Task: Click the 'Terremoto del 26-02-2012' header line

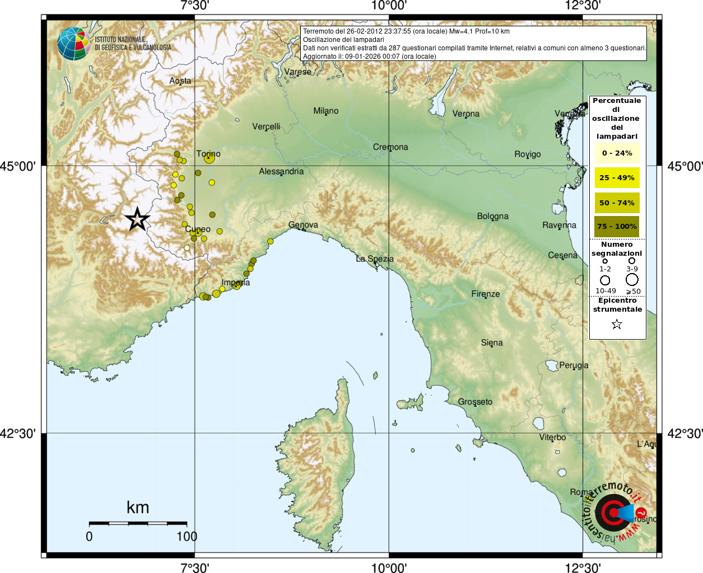Action: (x=406, y=31)
